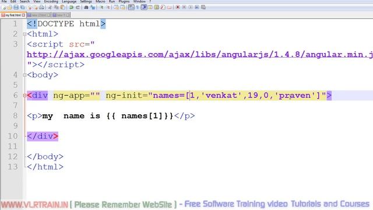Toggle Show All Characters paragraph icon
This screenshot has height=210, width=373.
[x=138, y=8]
